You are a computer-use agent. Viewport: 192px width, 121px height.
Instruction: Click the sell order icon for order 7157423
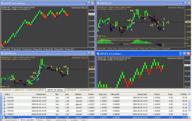click(4, 111)
